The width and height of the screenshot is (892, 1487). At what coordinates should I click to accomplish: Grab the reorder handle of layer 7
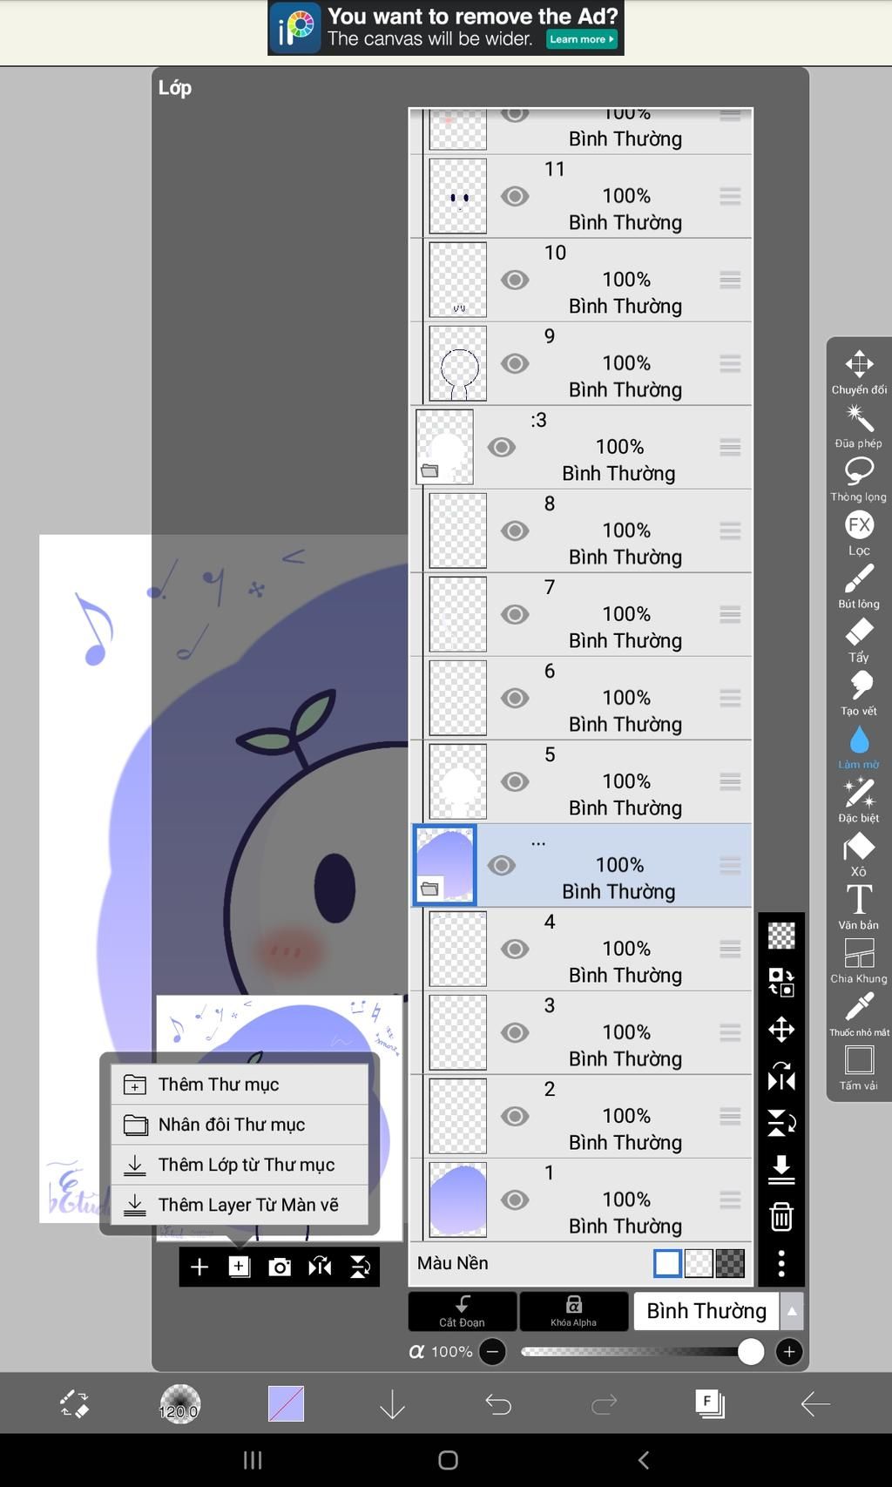tap(730, 614)
